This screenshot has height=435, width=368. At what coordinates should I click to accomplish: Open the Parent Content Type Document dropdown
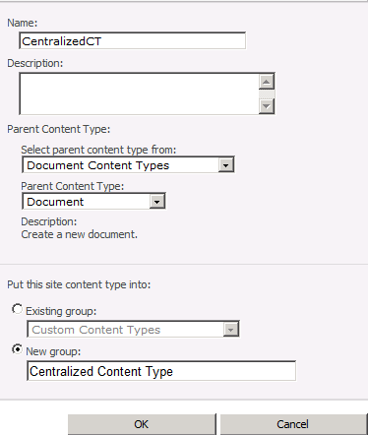pos(93,201)
